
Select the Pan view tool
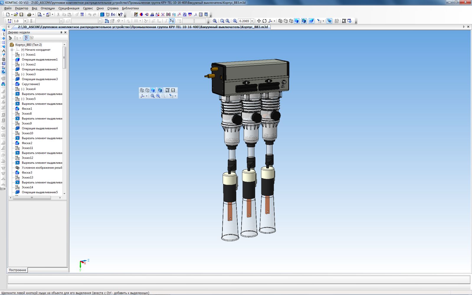coord(259,21)
